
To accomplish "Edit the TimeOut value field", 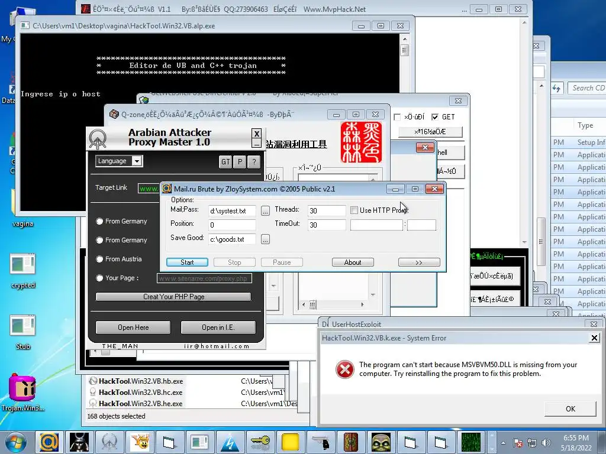I will [x=327, y=225].
